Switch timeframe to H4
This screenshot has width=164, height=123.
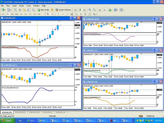26,14
